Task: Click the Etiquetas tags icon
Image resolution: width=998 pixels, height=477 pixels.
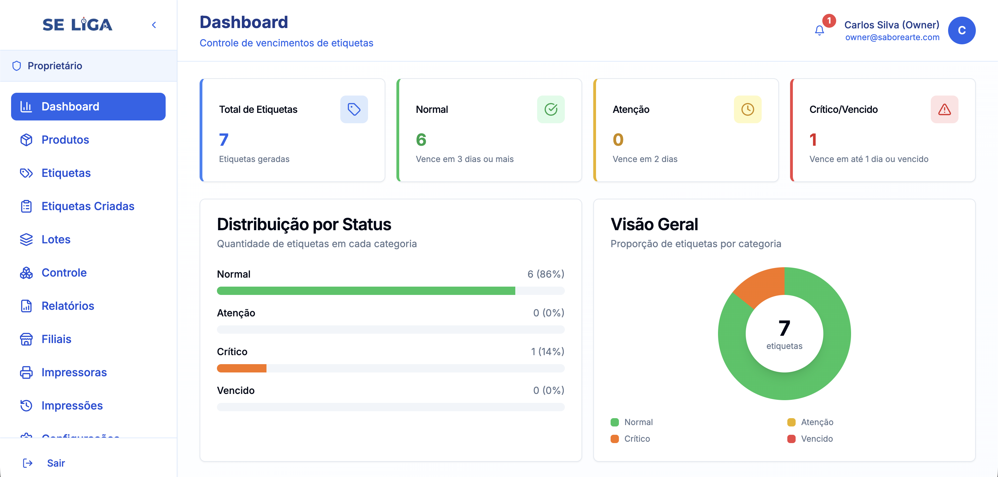Action: [26, 173]
